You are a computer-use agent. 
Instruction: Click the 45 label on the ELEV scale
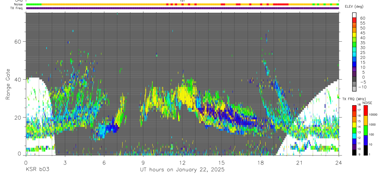point(362,33)
